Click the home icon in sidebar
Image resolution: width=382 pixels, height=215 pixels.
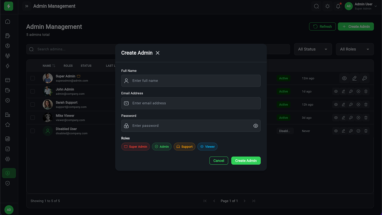coord(8,21)
